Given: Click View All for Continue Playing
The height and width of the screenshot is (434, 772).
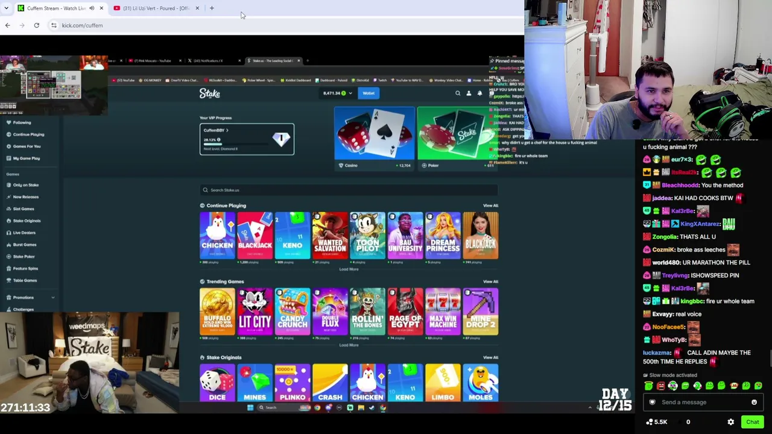Looking at the screenshot, I should pyautogui.click(x=490, y=206).
